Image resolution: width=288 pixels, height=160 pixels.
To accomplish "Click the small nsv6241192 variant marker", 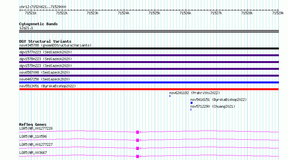I will click(x=170, y=96).
